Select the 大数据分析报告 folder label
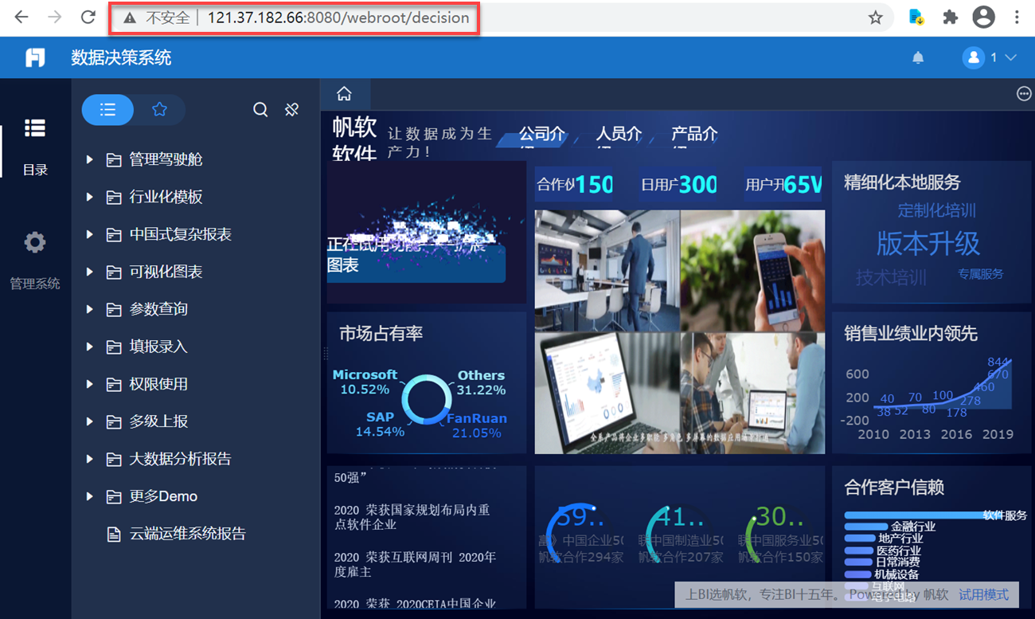 [181, 459]
